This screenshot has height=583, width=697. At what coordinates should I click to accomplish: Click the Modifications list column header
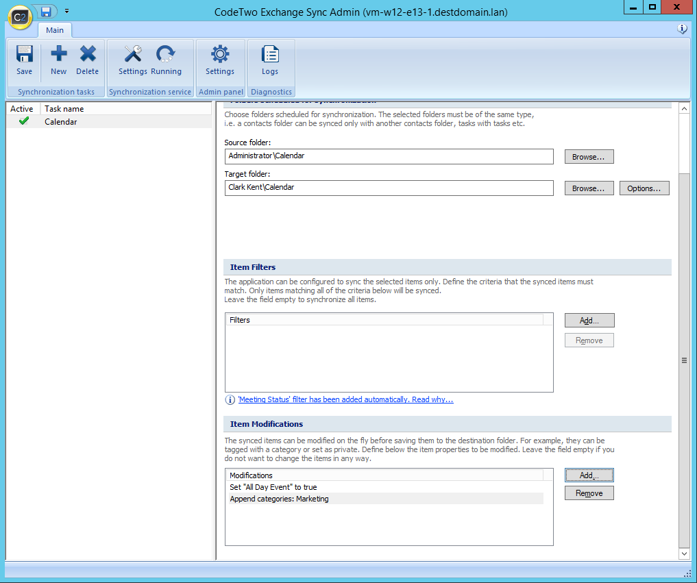pos(384,475)
